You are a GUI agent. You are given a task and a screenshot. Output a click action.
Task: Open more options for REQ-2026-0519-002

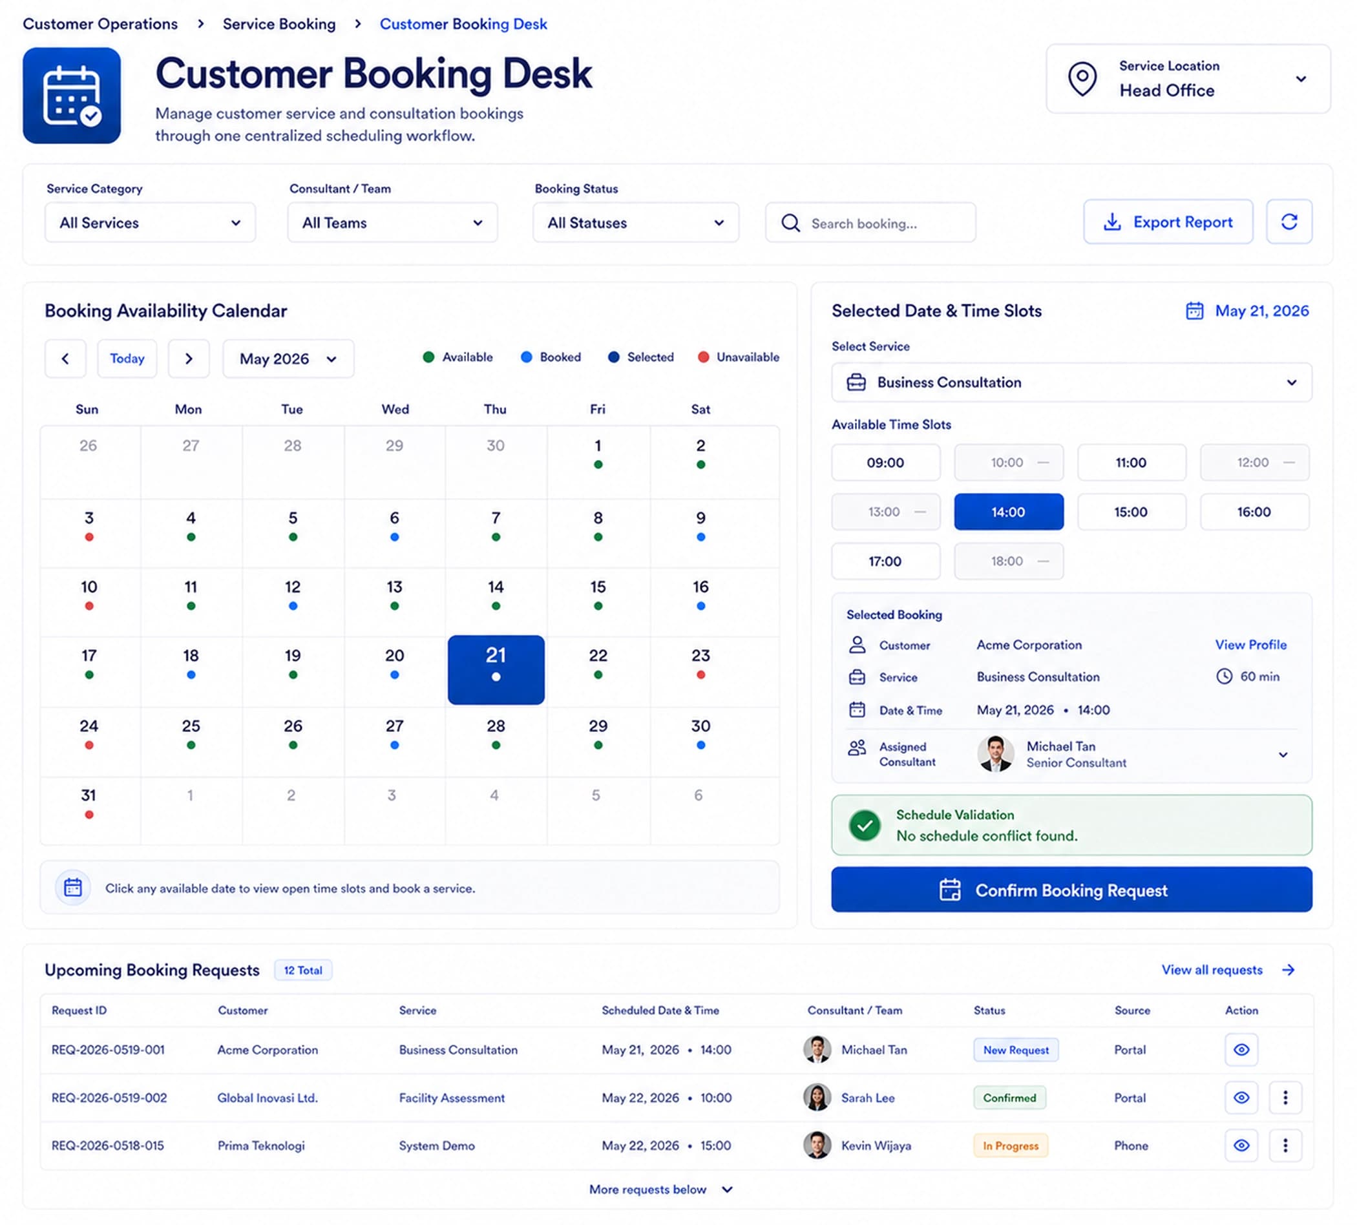coord(1285,1098)
